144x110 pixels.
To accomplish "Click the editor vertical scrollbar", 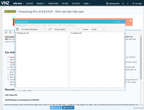I will pyautogui.click(x=141, y=57).
